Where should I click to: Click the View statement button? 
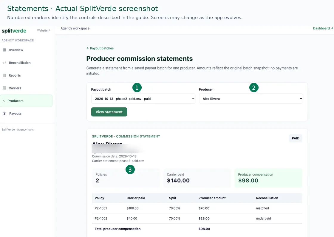[109, 112]
